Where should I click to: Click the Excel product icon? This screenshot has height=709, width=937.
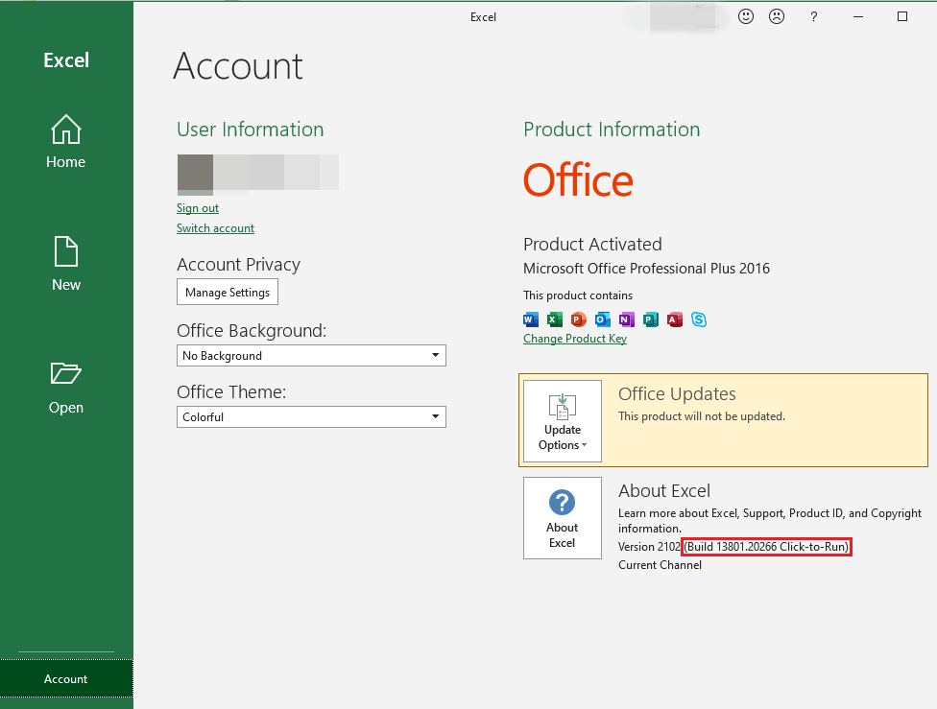click(555, 319)
